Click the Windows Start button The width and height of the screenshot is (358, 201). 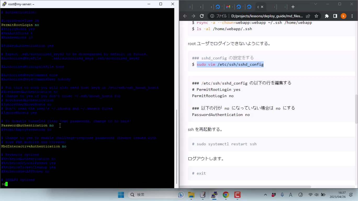(x=121, y=195)
